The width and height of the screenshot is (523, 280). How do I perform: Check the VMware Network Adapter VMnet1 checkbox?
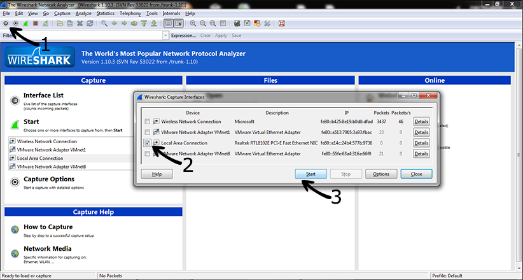coord(148,132)
